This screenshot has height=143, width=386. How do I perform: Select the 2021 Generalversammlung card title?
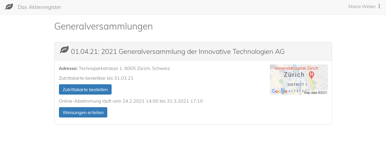click(x=178, y=51)
